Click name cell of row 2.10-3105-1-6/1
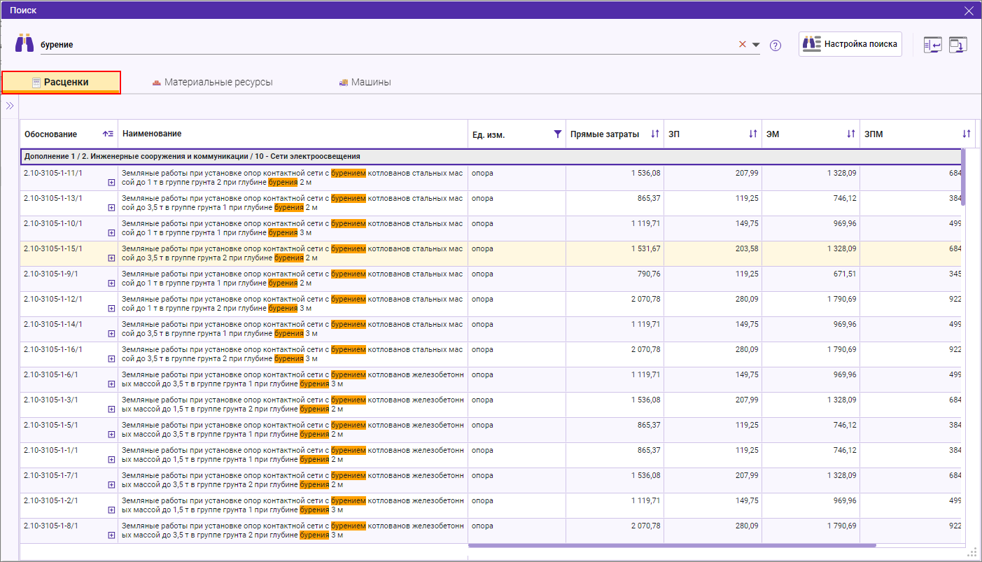982x562 pixels. 293,379
